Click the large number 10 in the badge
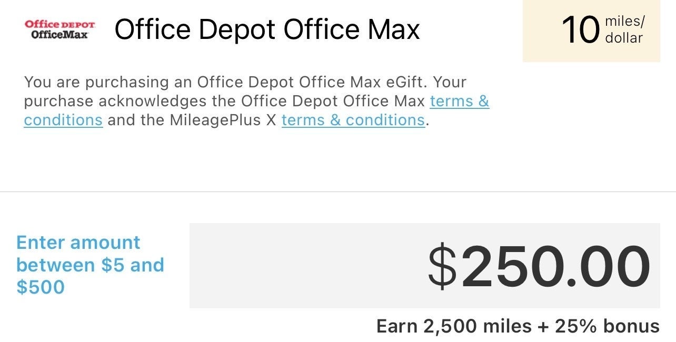The width and height of the screenshot is (676, 342). (x=580, y=30)
